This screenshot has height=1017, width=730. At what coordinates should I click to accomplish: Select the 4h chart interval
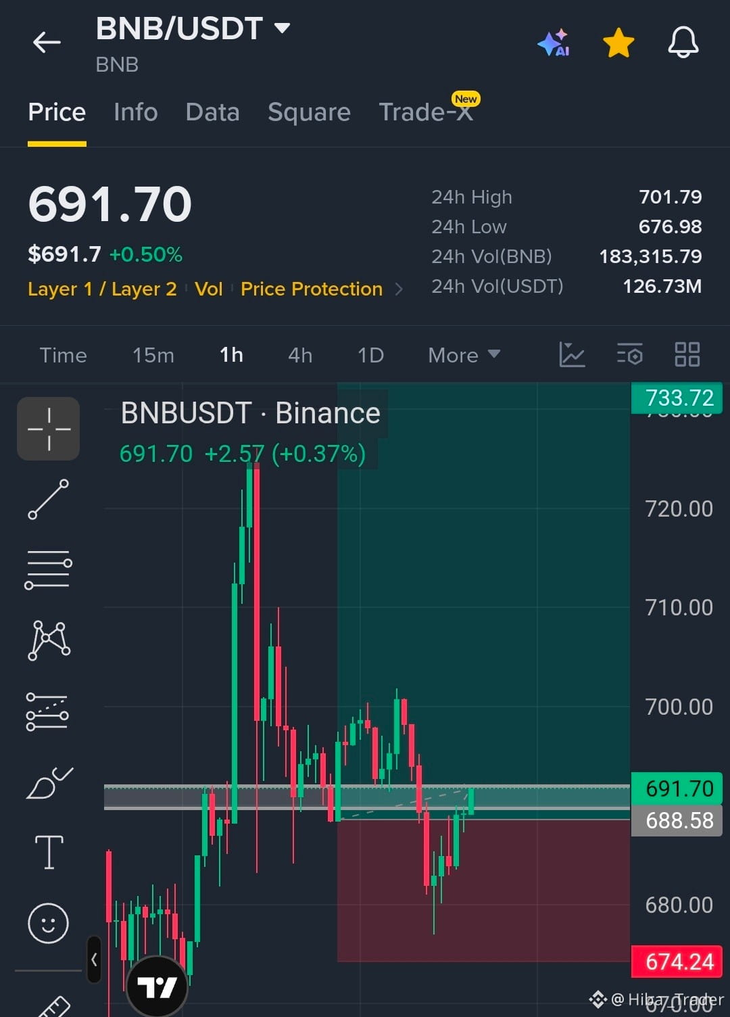pyautogui.click(x=300, y=356)
